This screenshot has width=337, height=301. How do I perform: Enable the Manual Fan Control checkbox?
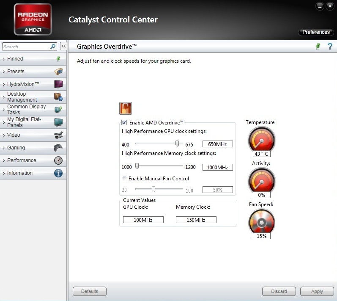click(124, 179)
